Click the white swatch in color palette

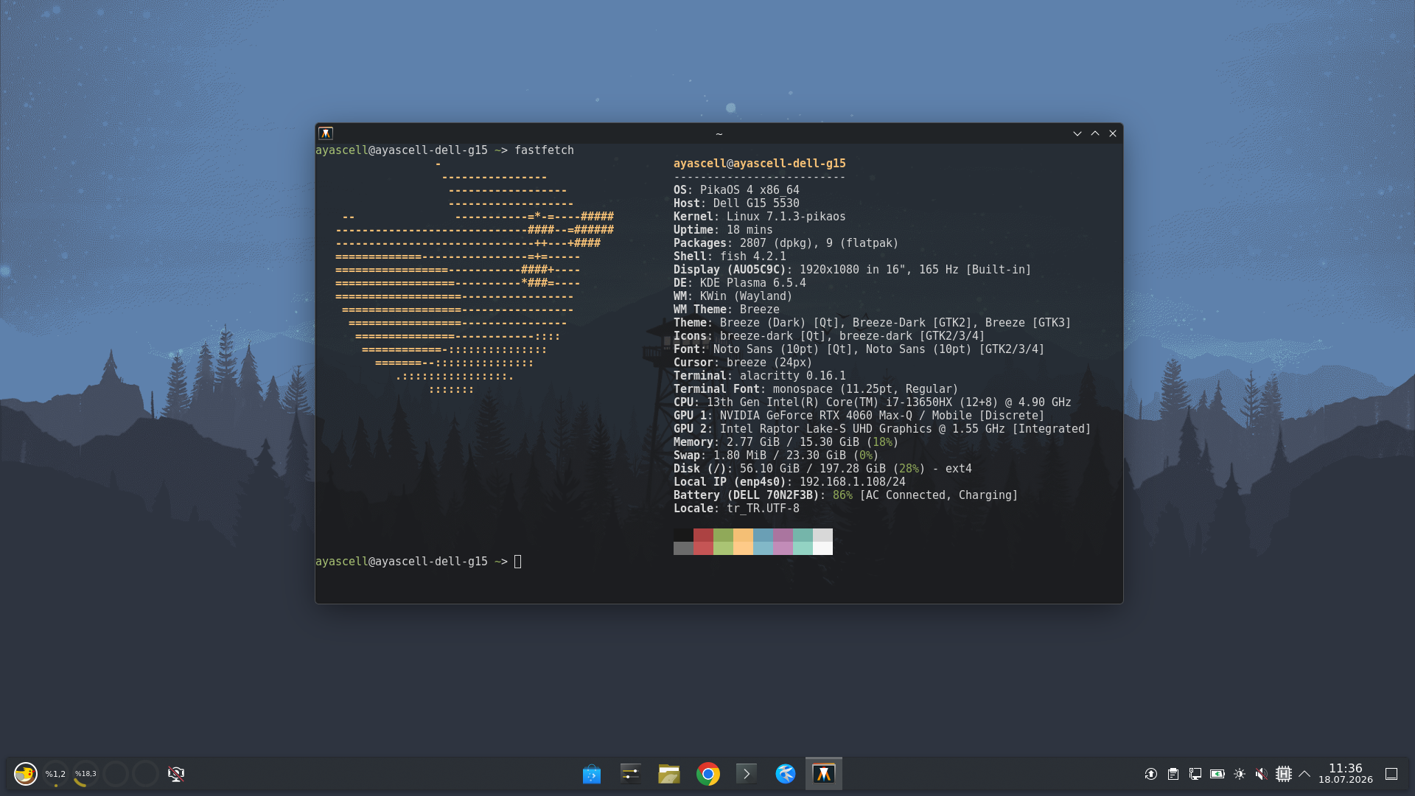pos(822,548)
